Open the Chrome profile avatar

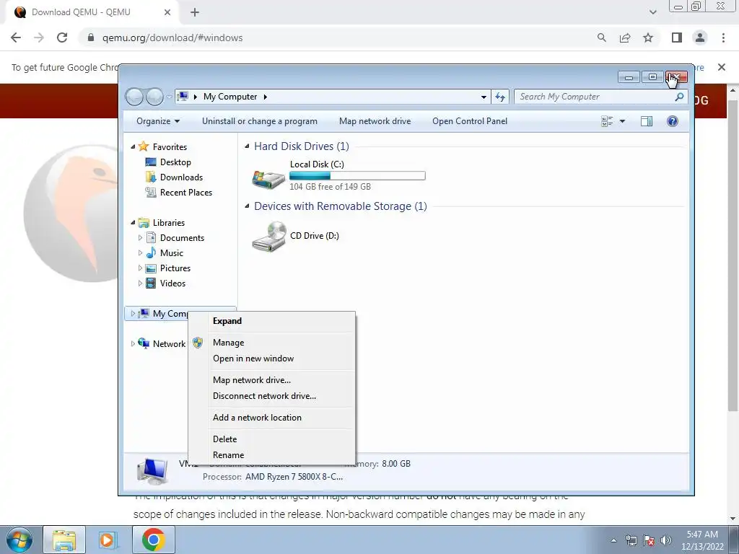point(700,38)
